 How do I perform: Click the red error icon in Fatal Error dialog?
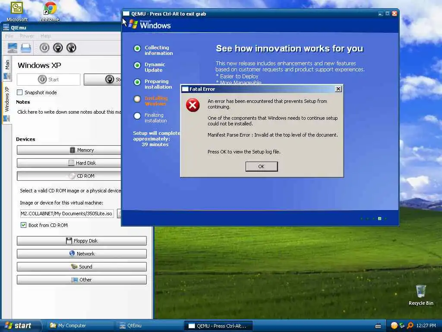pos(193,105)
